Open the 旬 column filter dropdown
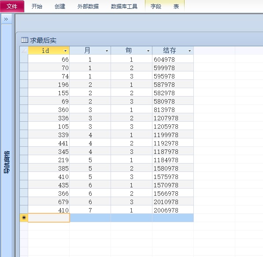This screenshot has height=257, width=263. click(148, 51)
